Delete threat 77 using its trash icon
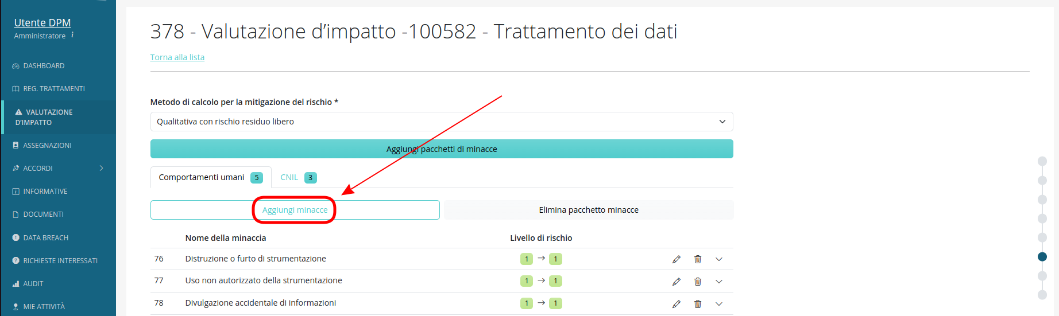 pyautogui.click(x=698, y=282)
